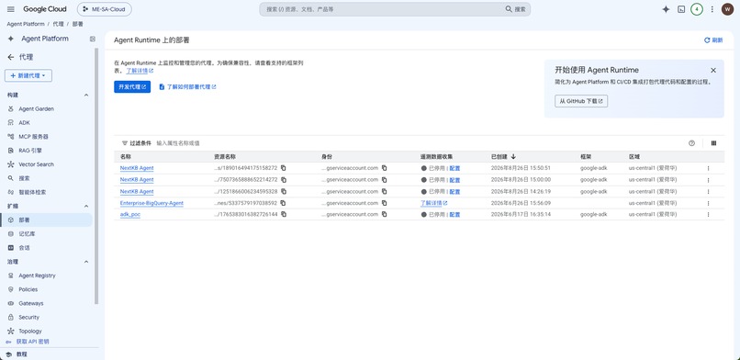Open NextKB Agent created at 15:00:00

point(137,180)
